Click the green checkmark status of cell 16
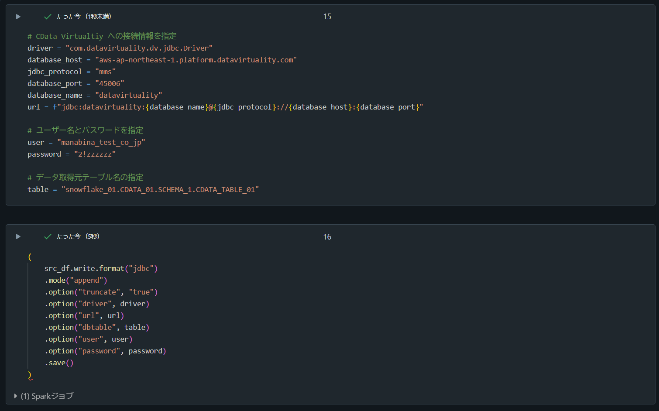 48,236
